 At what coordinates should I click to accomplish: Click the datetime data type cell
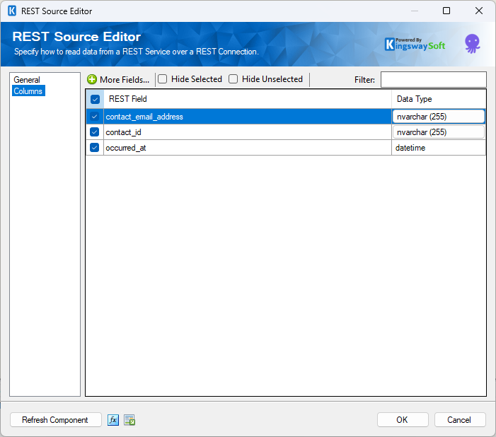pos(439,148)
